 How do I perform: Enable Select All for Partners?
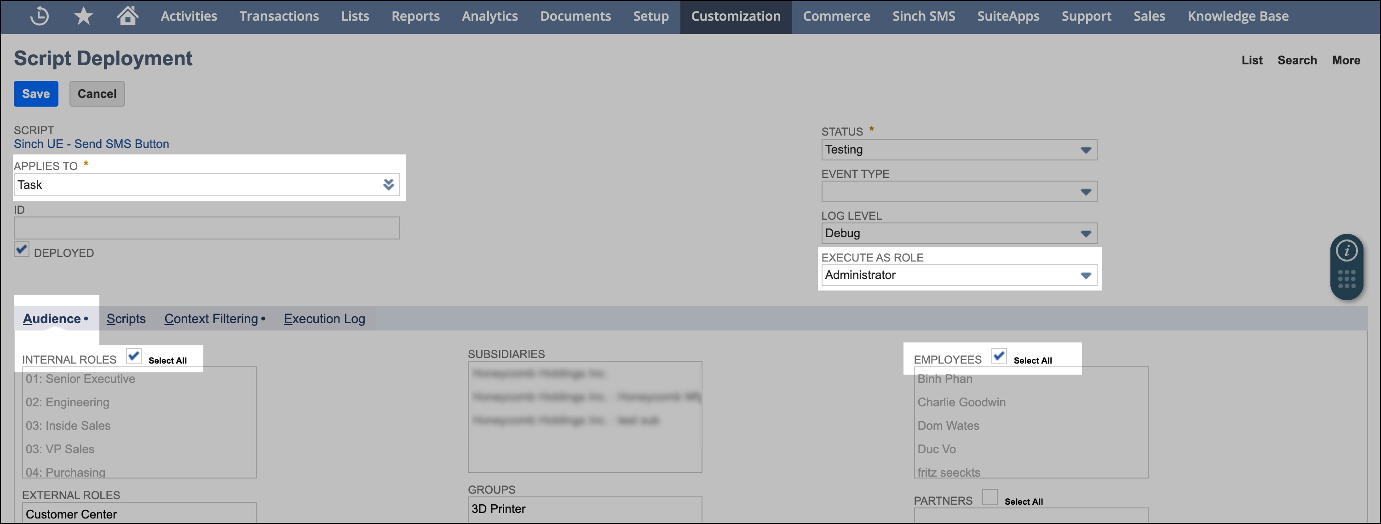click(990, 497)
